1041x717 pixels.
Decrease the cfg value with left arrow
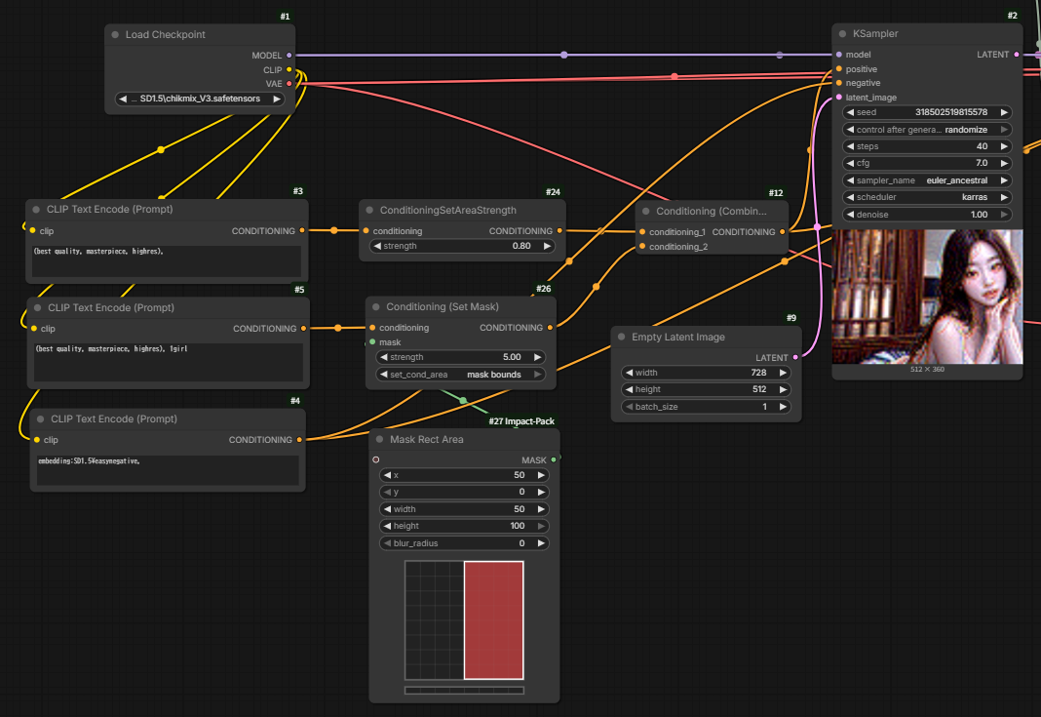click(851, 163)
